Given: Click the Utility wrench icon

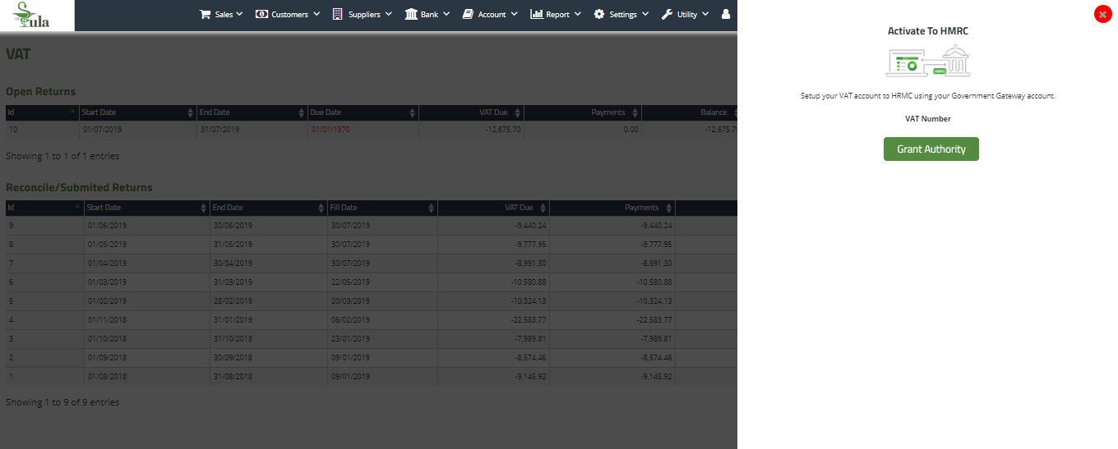Looking at the screenshot, I should coord(667,14).
